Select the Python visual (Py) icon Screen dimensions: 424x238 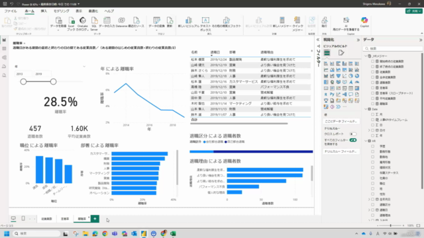[332, 95]
